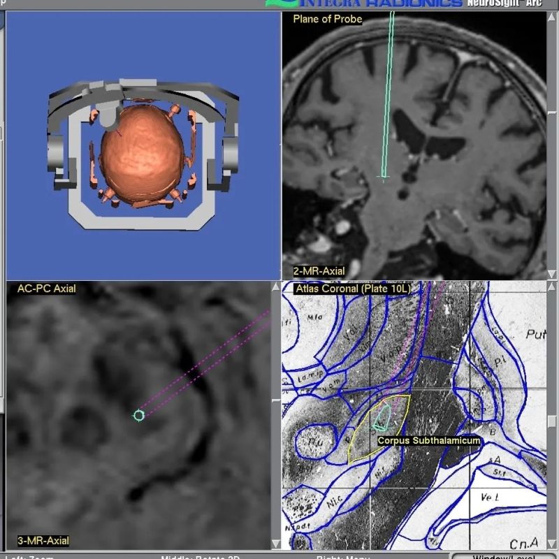Click the Plane of Probe view label

(327, 19)
